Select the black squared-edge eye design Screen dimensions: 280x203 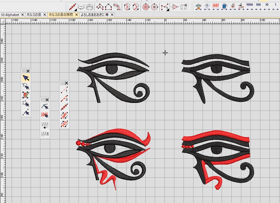pyautogui.click(x=218, y=79)
